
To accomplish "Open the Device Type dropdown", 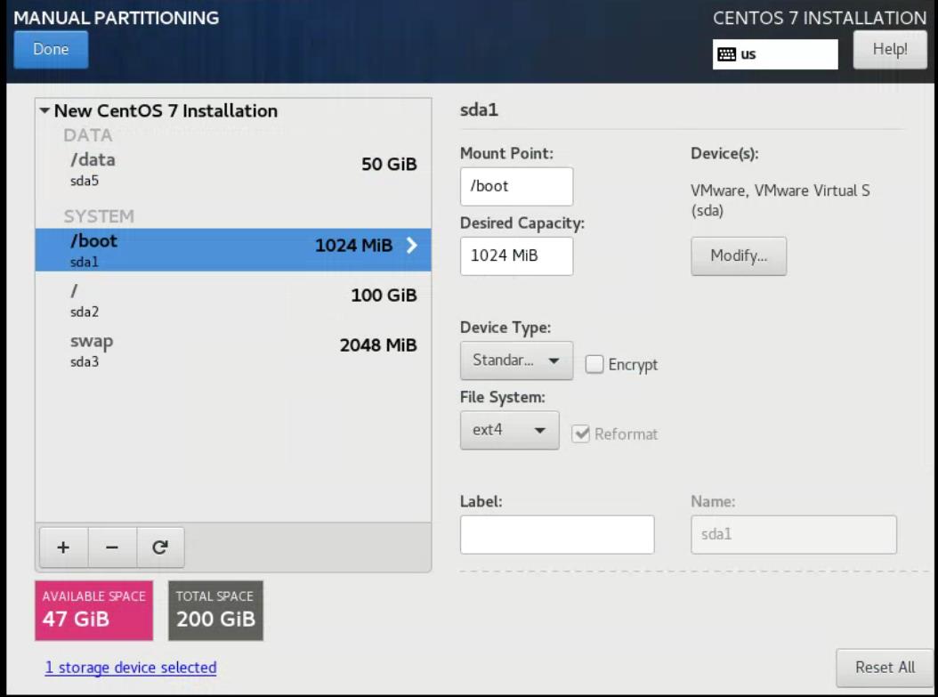I will 516,361.
